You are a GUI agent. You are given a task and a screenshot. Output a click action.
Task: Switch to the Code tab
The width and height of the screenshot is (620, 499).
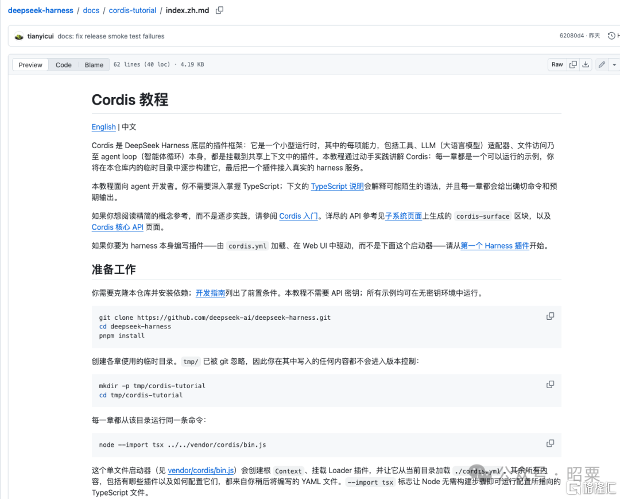63,65
